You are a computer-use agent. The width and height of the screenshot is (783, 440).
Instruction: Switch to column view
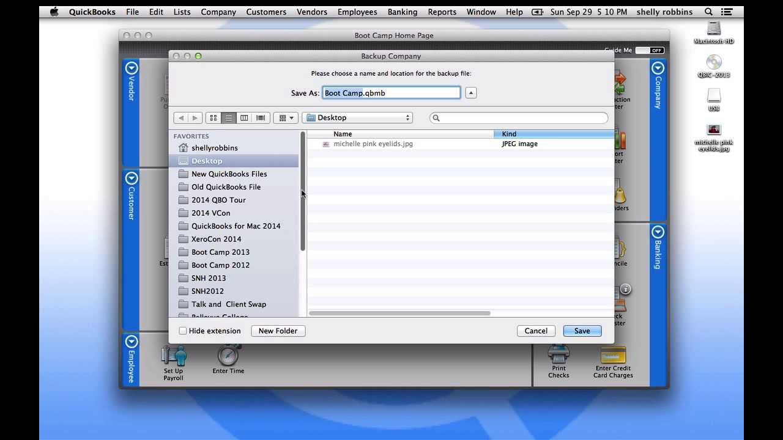point(244,118)
